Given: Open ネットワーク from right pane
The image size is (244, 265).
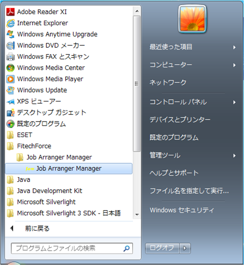Looking at the screenshot, I should pyautogui.click(x=168, y=83).
